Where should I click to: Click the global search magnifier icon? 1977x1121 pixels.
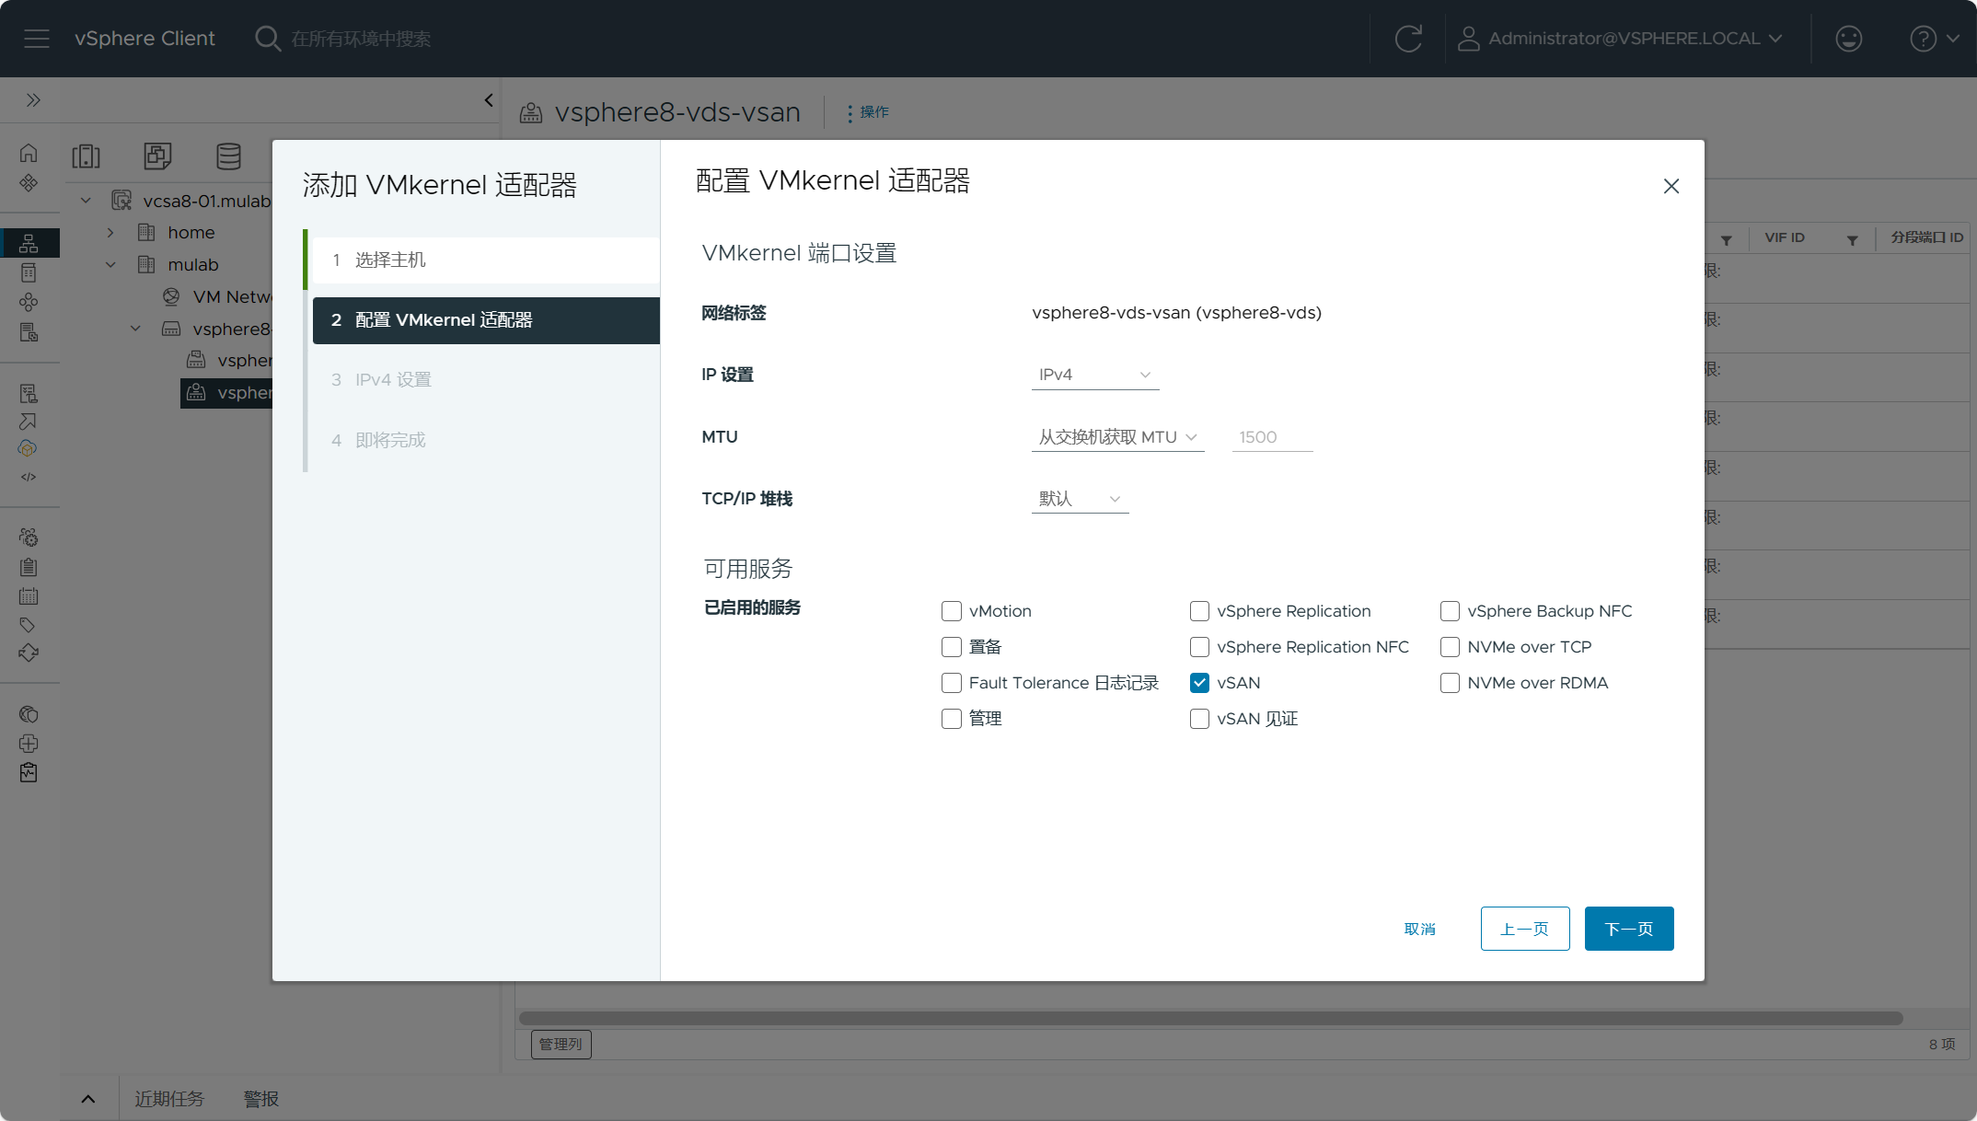[267, 39]
